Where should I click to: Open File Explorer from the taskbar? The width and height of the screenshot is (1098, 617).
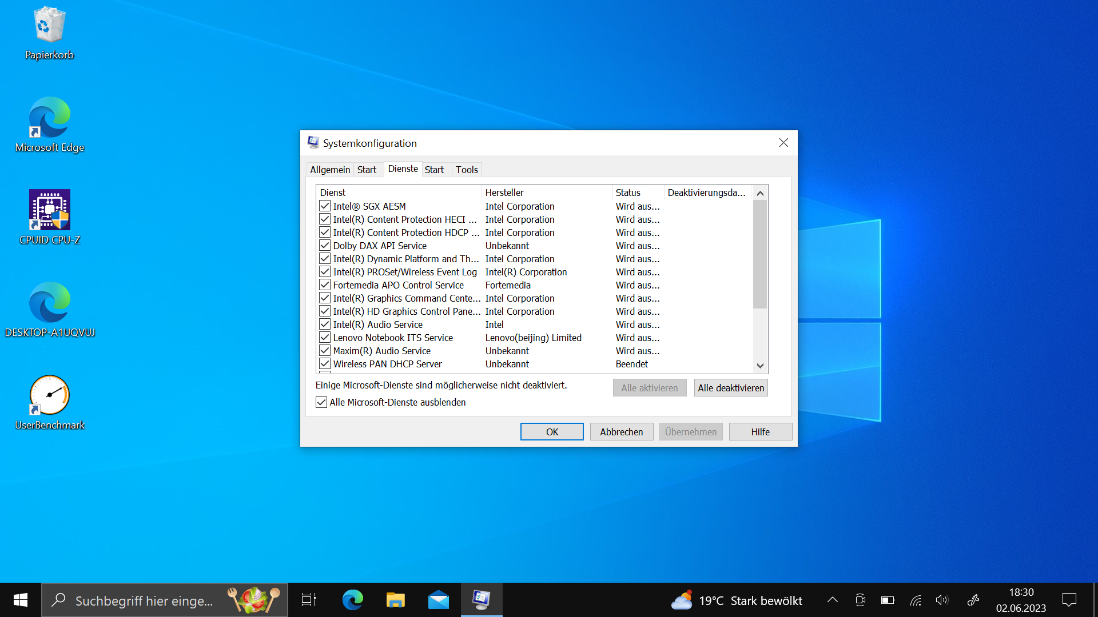pos(395,600)
